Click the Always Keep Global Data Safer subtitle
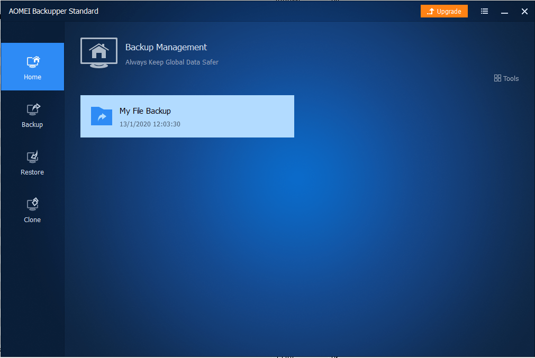The height and width of the screenshot is (358, 535). click(x=171, y=62)
